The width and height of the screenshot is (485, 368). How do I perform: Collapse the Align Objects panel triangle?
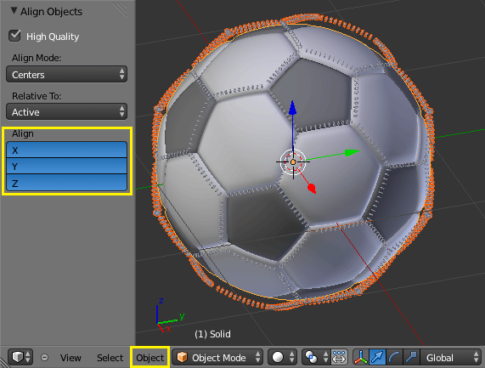click(14, 11)
